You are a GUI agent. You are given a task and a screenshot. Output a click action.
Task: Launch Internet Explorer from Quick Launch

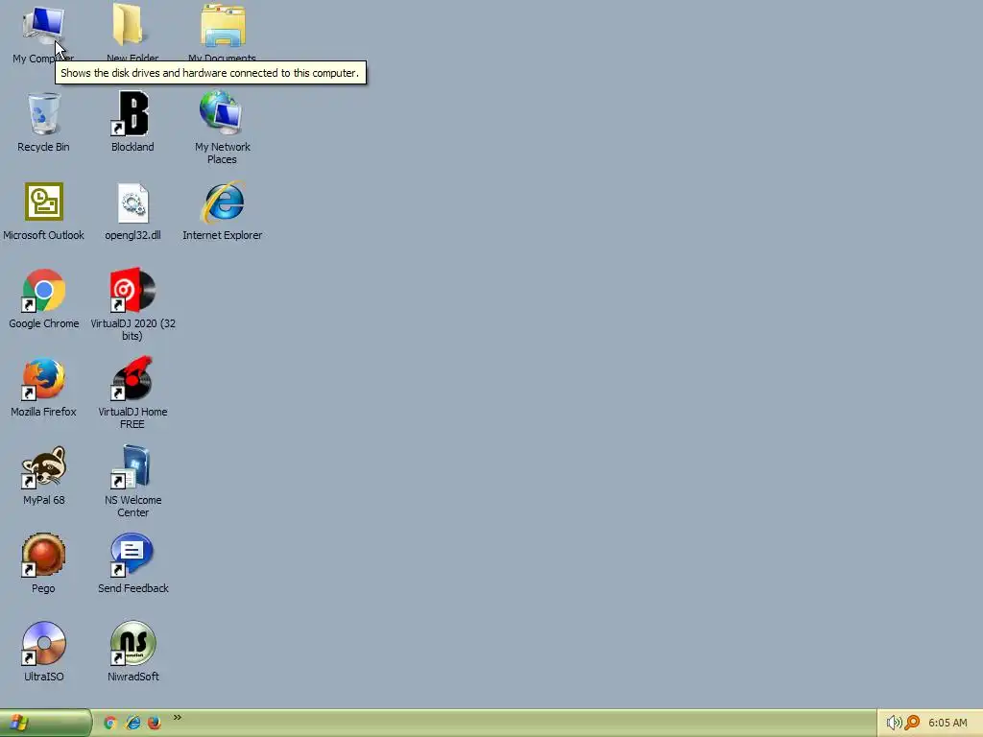[x=132, y=723]
